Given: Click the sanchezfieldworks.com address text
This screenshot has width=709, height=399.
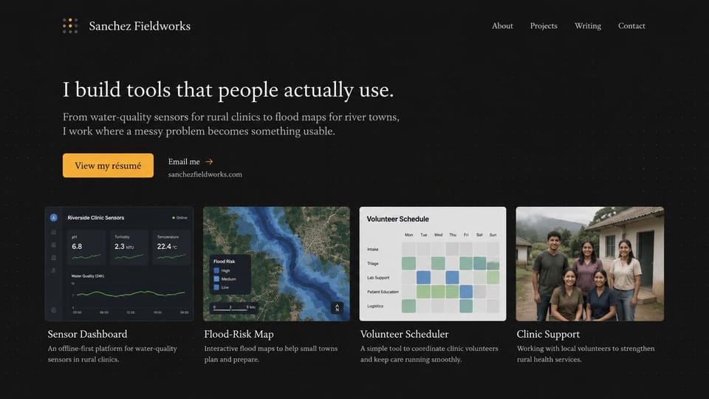Looking at the screenshot, I should (205, 174).
